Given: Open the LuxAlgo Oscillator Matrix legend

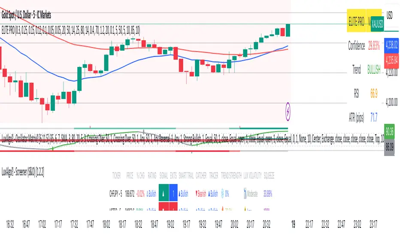Looking at the screenshot, I should click(193, 139).
